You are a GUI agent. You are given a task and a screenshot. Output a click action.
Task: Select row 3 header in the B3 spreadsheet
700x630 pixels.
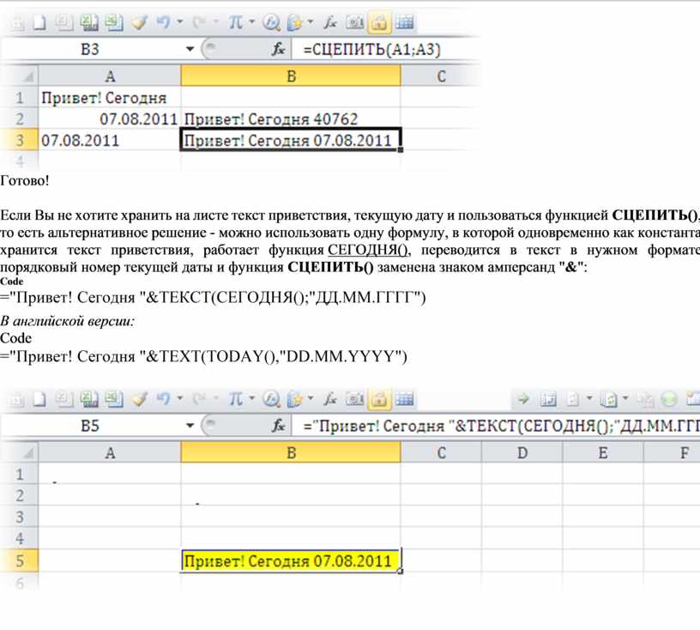click(x=20, y=140)
